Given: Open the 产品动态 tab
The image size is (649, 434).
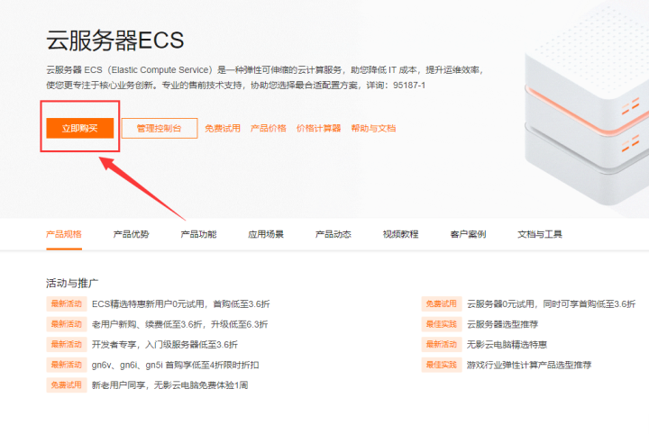Looking at the screenshot, I should 334,234.
